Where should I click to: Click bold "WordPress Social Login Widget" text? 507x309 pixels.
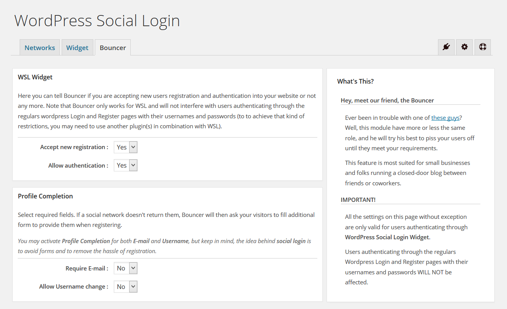point(387,237)
